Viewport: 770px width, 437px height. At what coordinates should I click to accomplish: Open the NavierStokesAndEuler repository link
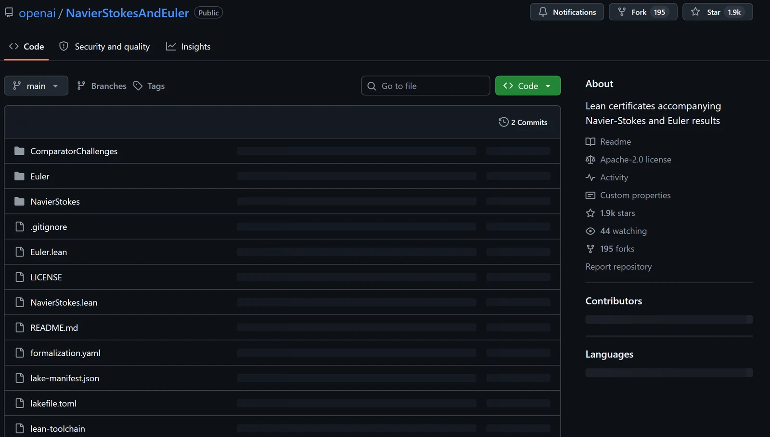(x=128, y=13)
